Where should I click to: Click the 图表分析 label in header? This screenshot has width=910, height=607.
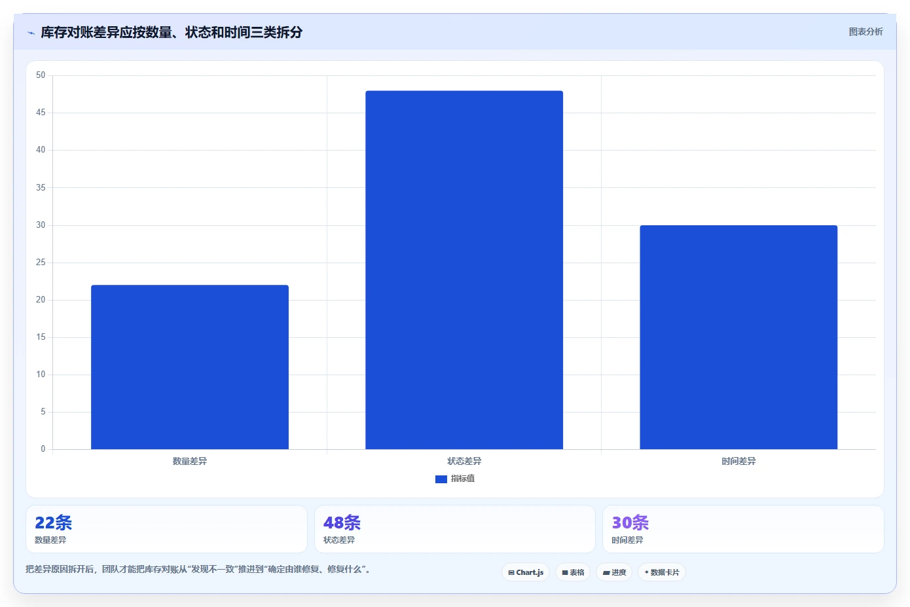coord(865,31)
